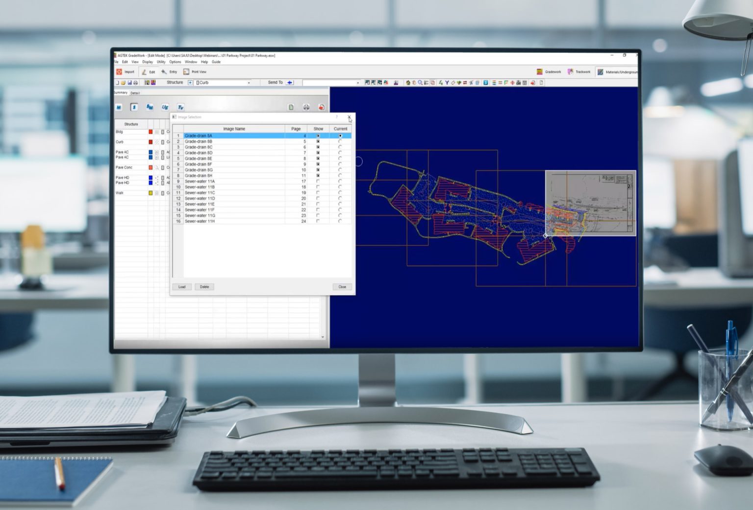Click the magnifier zoom tool in toolbar
753x510 pixels.
pos(420,83)
